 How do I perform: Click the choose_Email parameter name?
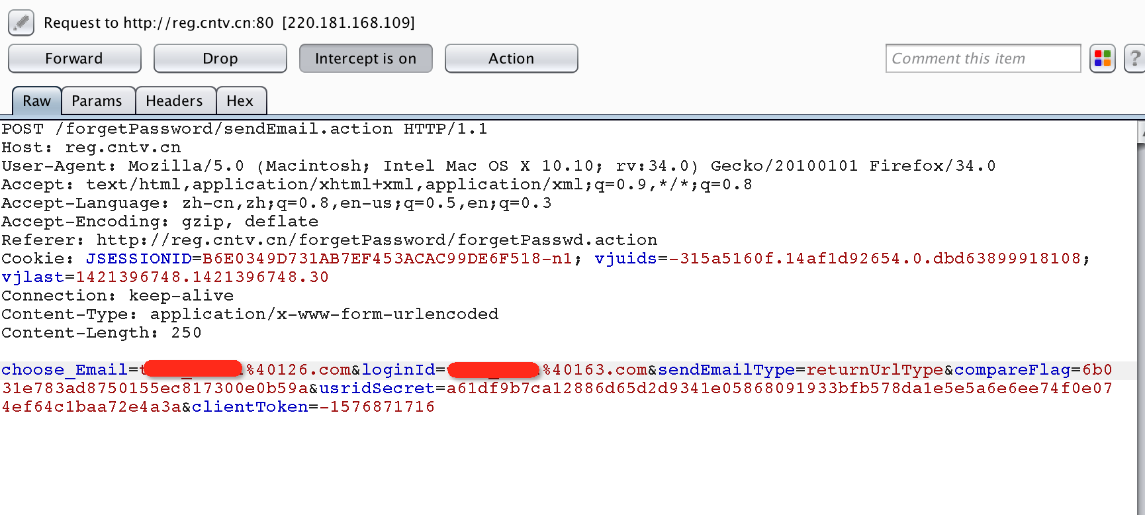(x=65, y=370)
